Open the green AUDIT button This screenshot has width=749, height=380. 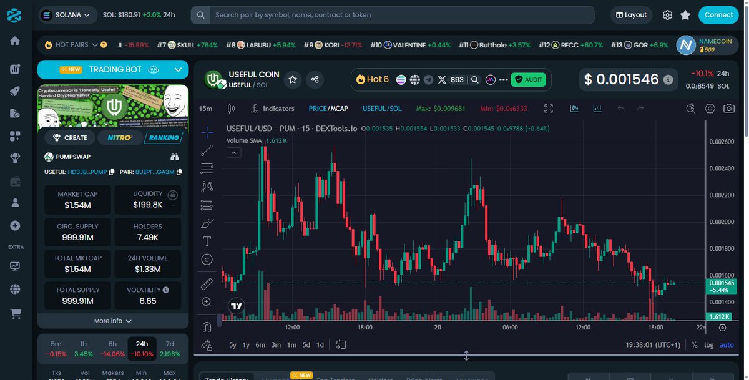[529, 80]
